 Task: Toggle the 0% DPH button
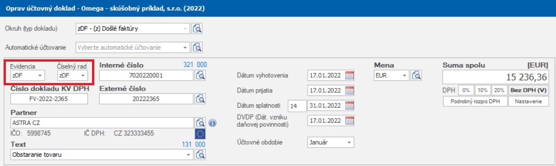point(467,90)
